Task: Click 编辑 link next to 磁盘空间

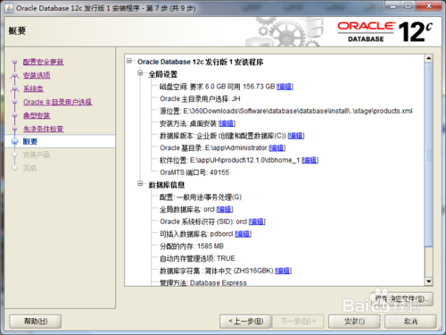Action: pyautogui.click(x=285, y=87)
